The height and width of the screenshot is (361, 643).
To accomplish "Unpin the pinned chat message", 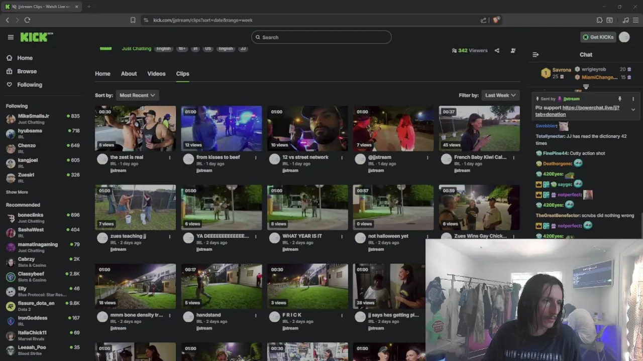I will pyautogui.click(x=619, y=99).
